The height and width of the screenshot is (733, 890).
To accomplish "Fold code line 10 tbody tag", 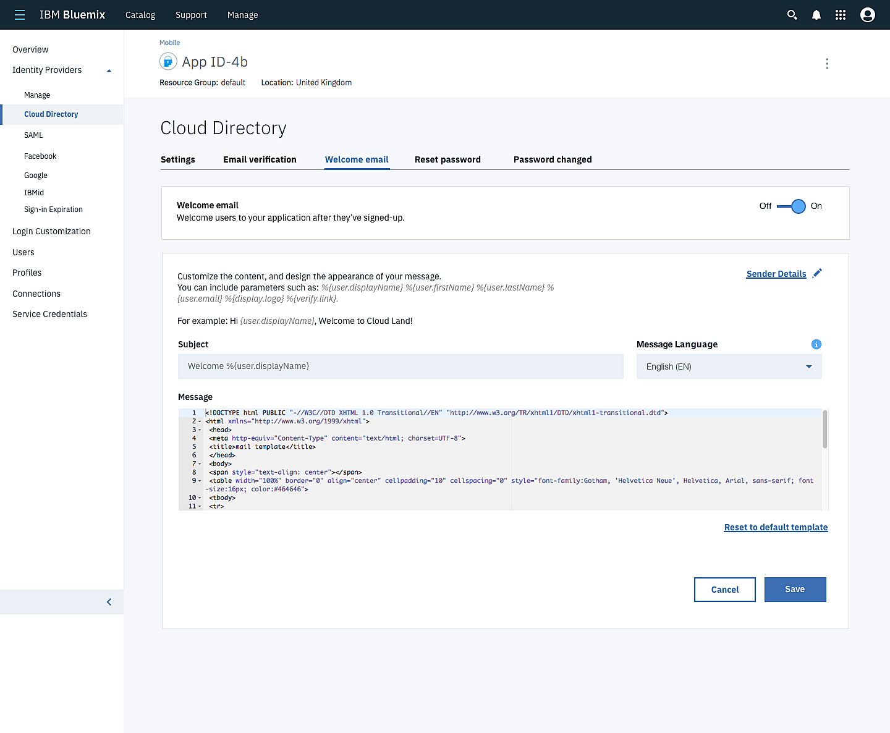I will point(200,498).
